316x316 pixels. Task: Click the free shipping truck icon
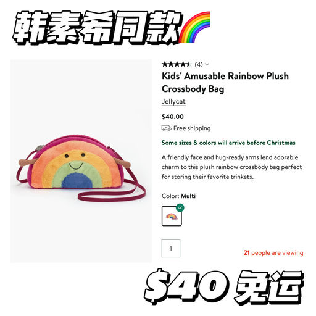[166, 128]
